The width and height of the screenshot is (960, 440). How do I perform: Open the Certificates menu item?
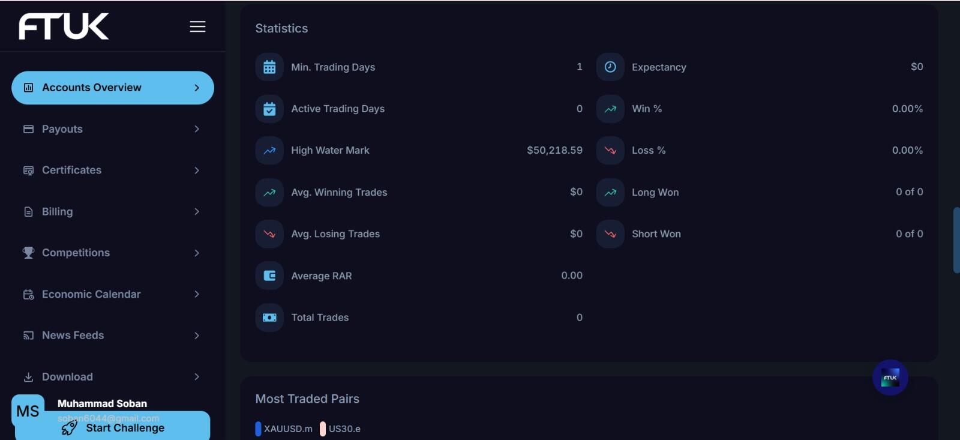113,170
